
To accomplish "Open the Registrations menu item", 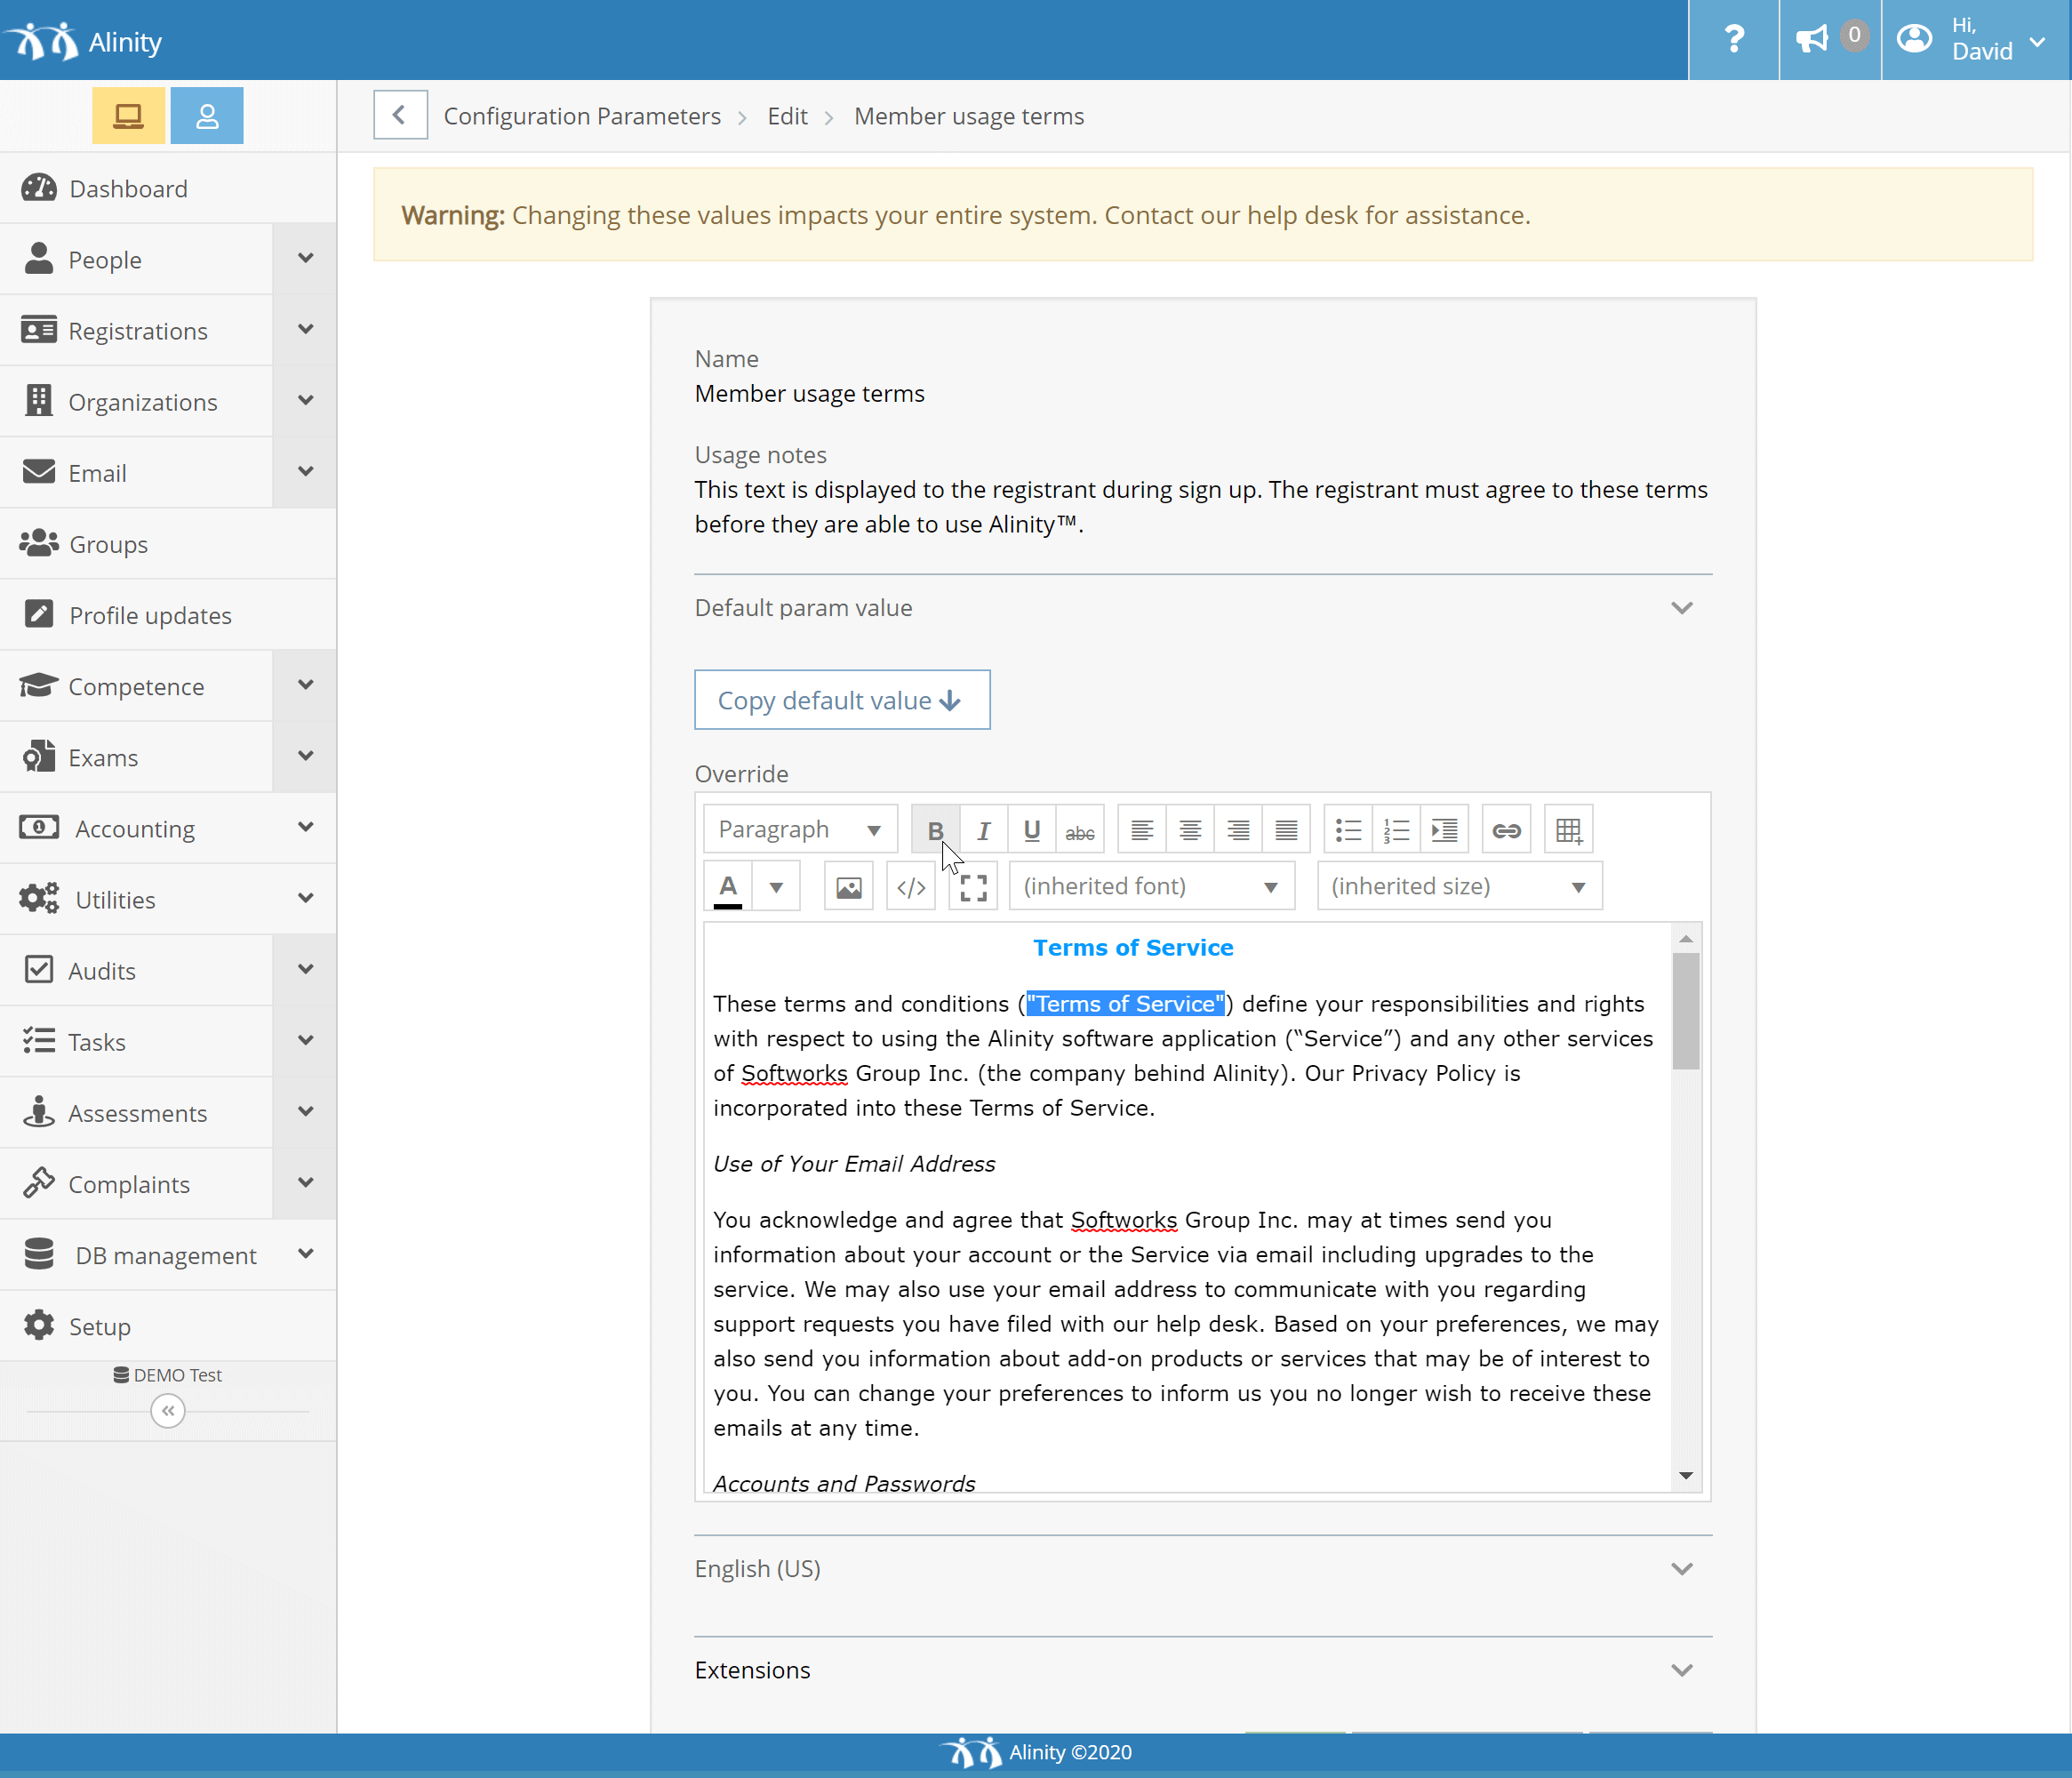I will click(136, 331).
